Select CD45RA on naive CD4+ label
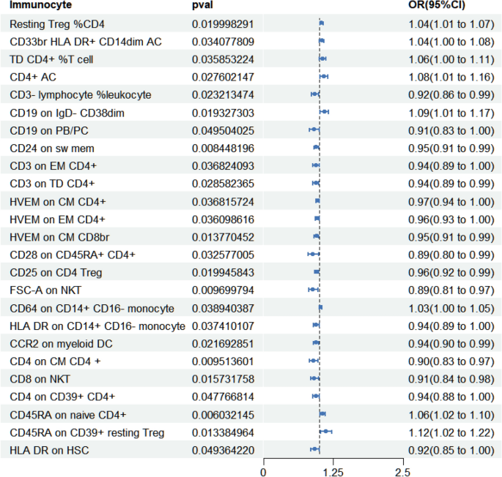 tap(68, 415)
